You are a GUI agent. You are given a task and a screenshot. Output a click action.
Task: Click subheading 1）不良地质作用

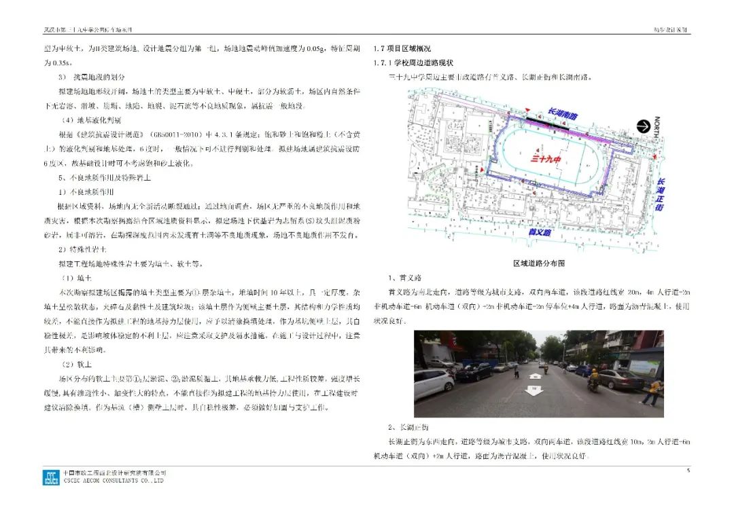pos(86,192)
